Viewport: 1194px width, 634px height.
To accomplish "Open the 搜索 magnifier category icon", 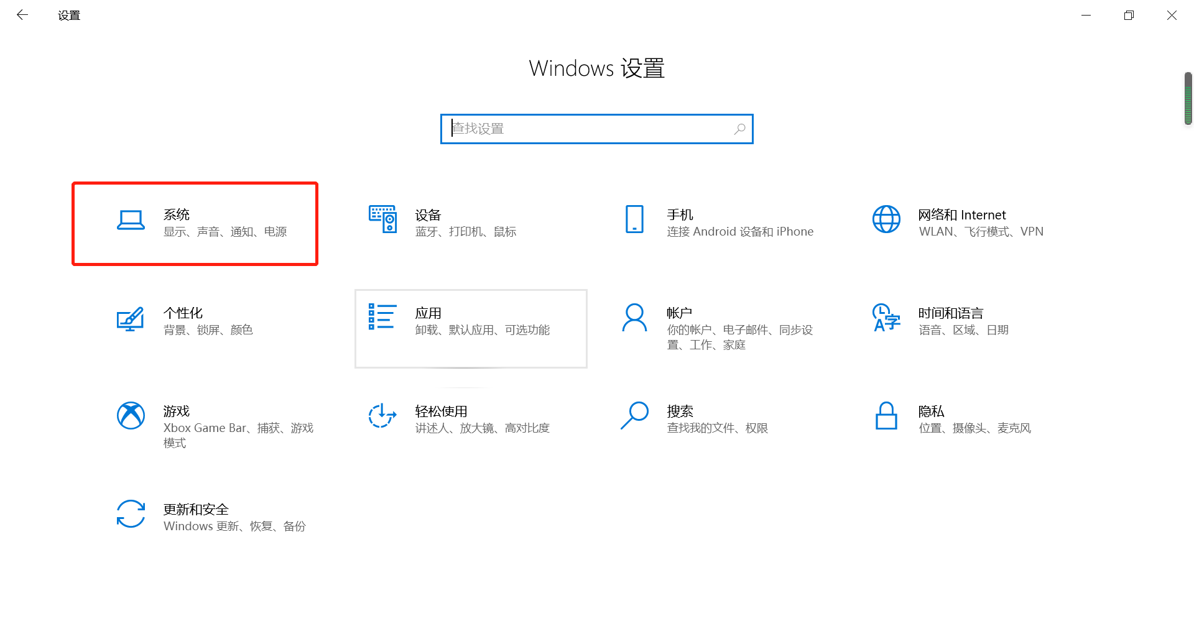I will pyautogui.click(x=634, y=415).
